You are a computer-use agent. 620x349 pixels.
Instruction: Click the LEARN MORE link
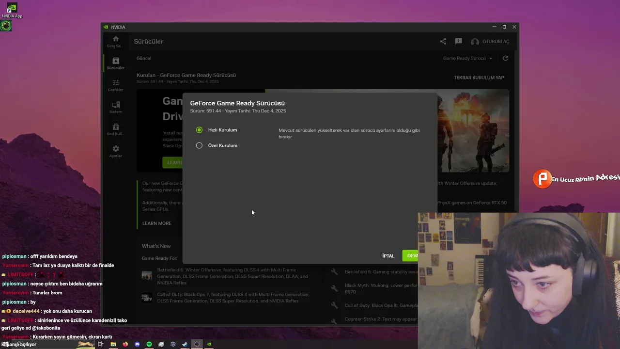pos(156,223)
